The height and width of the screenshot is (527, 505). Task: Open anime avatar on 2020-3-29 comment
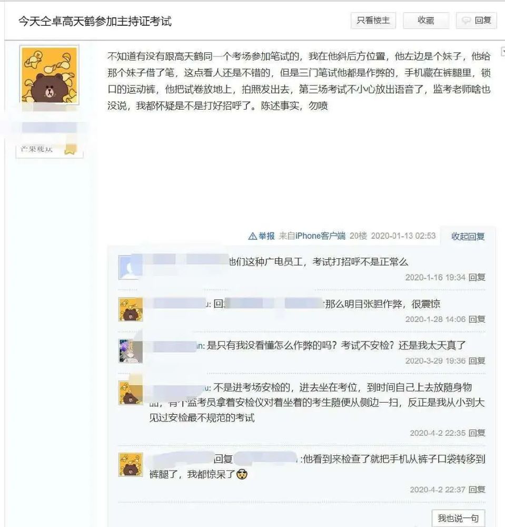[x=131, y=351]
